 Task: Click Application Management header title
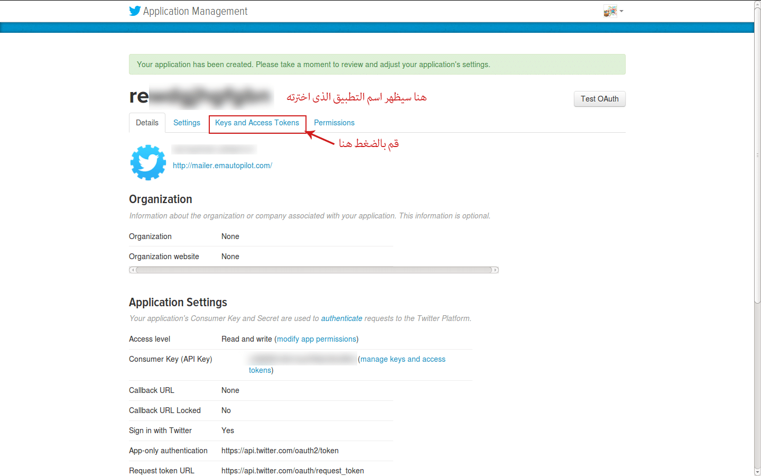[195, 11]
